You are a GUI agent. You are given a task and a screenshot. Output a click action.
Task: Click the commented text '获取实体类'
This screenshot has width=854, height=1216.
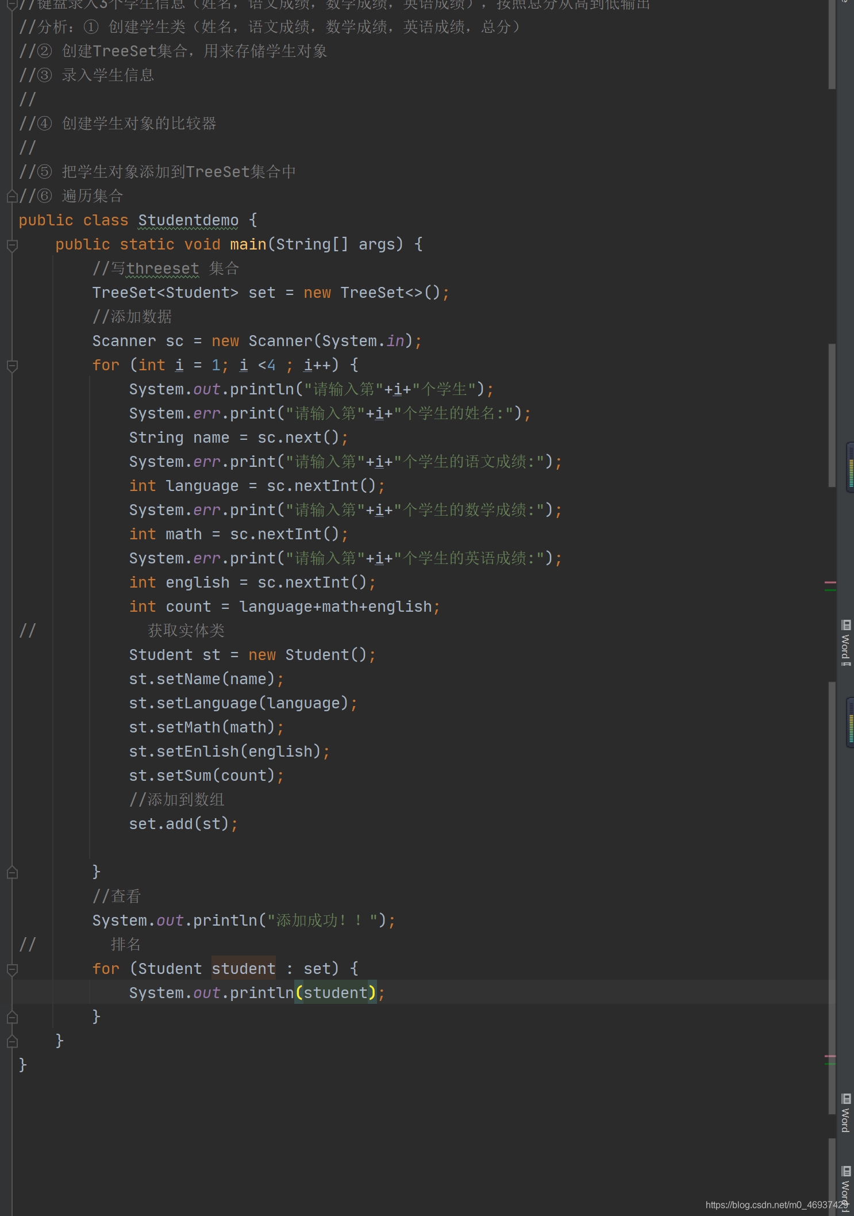(x=186, y=631)
